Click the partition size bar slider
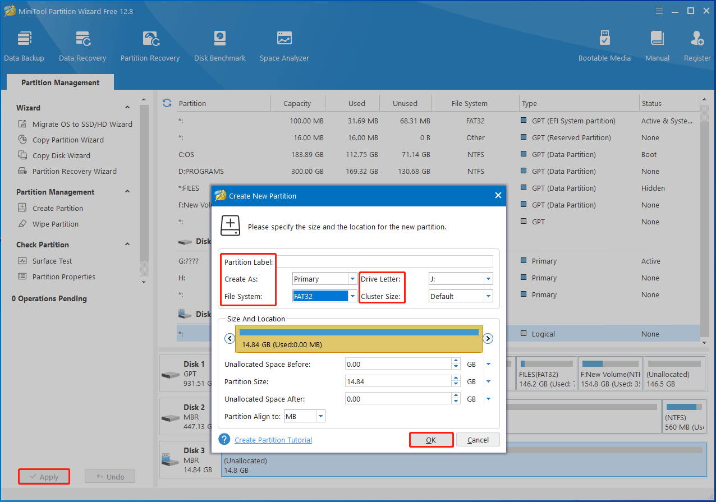 point(359,339)
